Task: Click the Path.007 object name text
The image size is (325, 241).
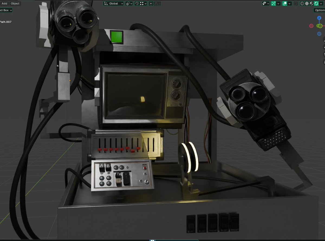Action: (x=6, y=22)
